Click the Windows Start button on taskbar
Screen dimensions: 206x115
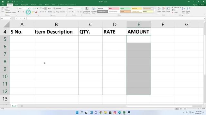tap(77, 112)
